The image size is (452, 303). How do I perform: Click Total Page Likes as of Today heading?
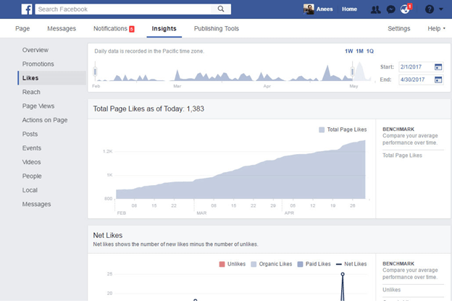point(148,108)
